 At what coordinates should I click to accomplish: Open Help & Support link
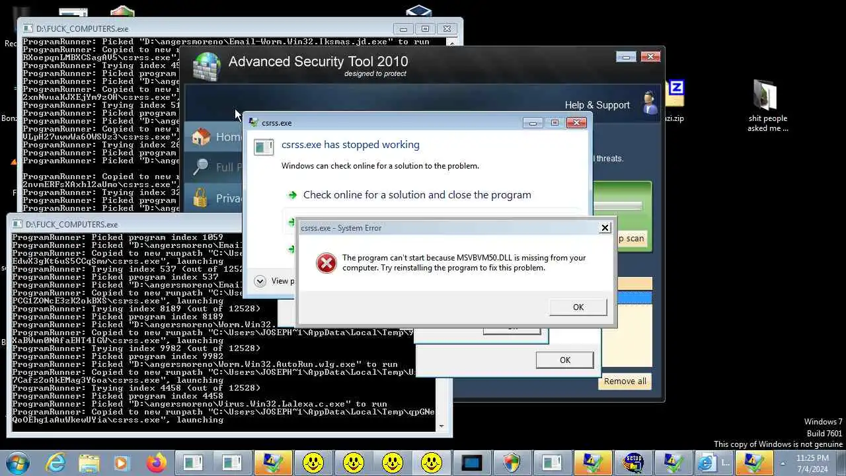pyautogui.click(x=597, y=105)
